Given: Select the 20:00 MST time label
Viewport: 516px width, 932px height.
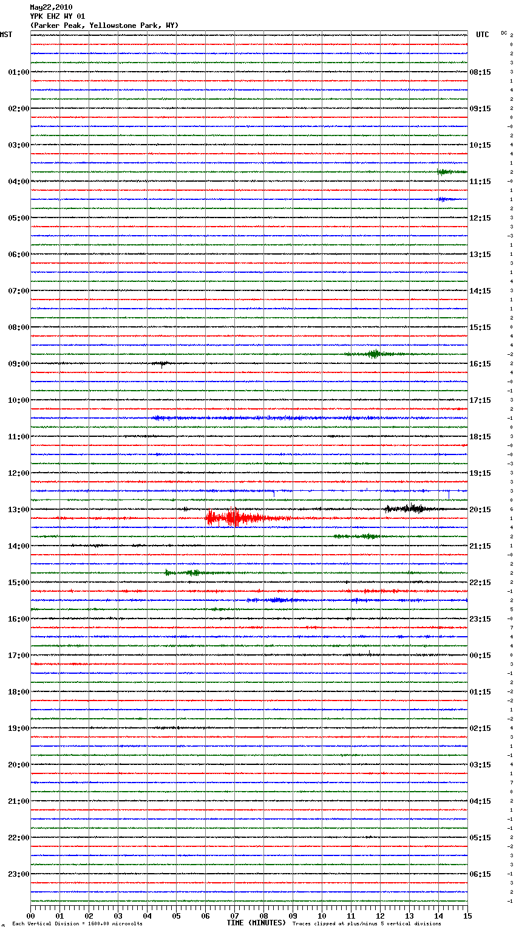Looking at the screenshot, I should coord(19,765).
